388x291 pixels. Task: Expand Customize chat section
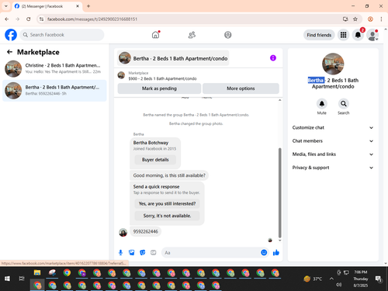tap(333, 127)
